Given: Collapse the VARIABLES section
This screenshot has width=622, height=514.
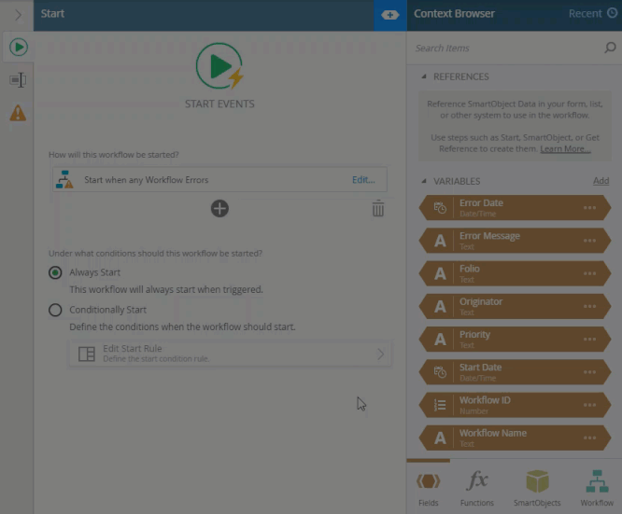Looking at the screenshot, I should click(424, 181).
